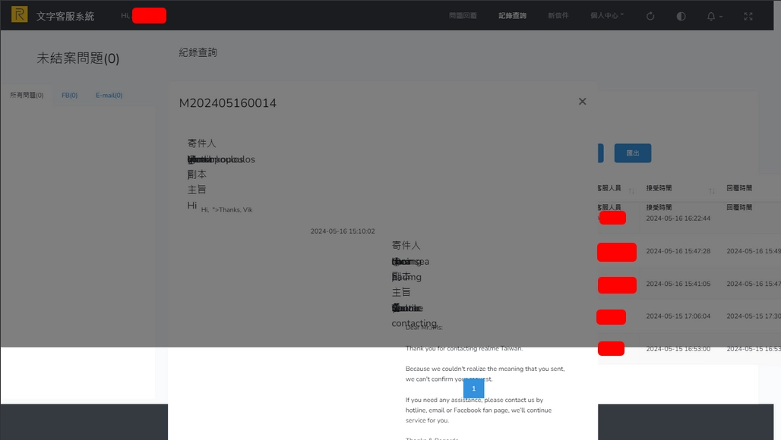Select row with time 2024-05-16 15:41:05
Viewport: 781px width, 440px height.
point(689,284)
